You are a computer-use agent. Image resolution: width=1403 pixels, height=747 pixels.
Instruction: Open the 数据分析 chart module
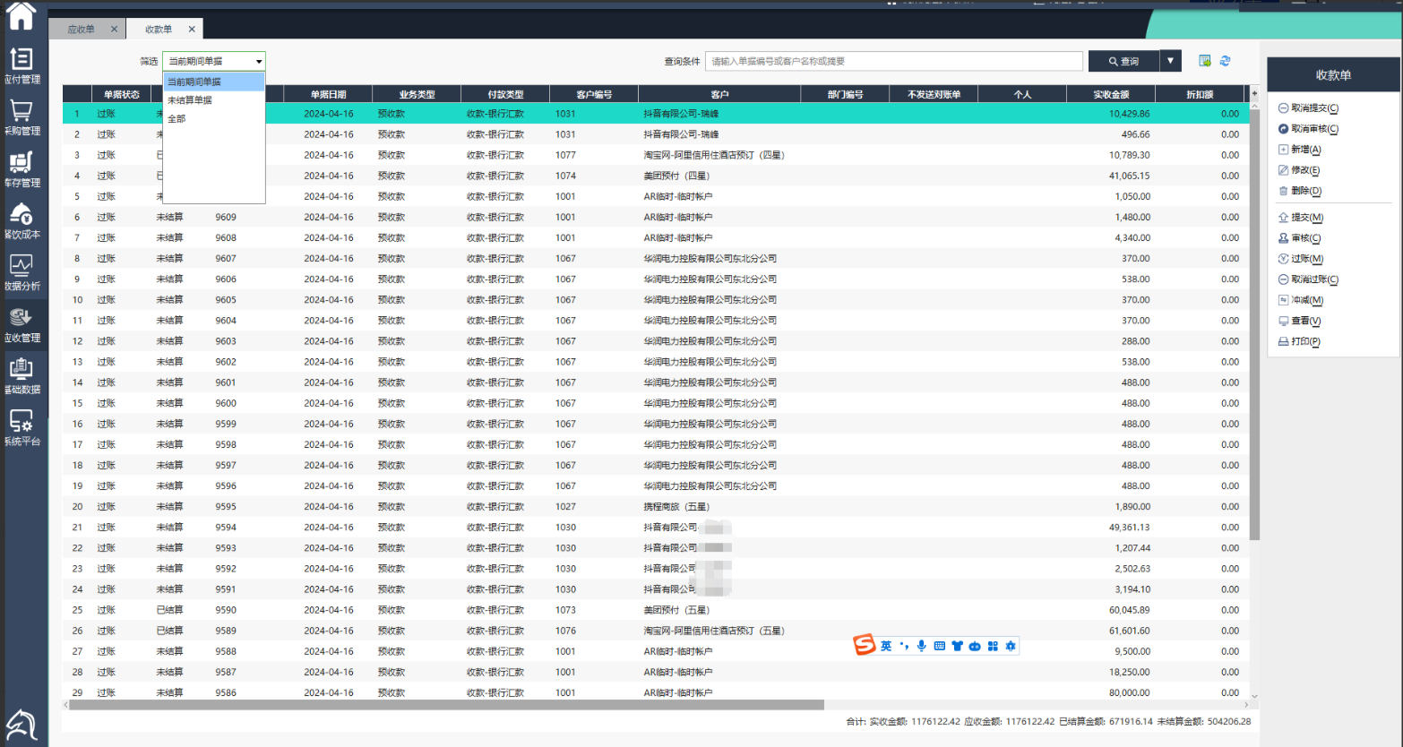22,272
